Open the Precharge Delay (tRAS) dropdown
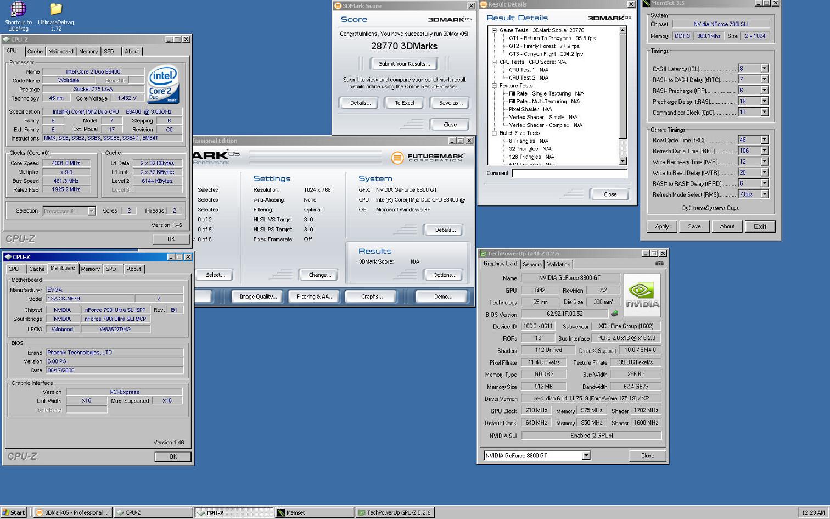The height and width of the screenshot is (519, 830). 764,102
